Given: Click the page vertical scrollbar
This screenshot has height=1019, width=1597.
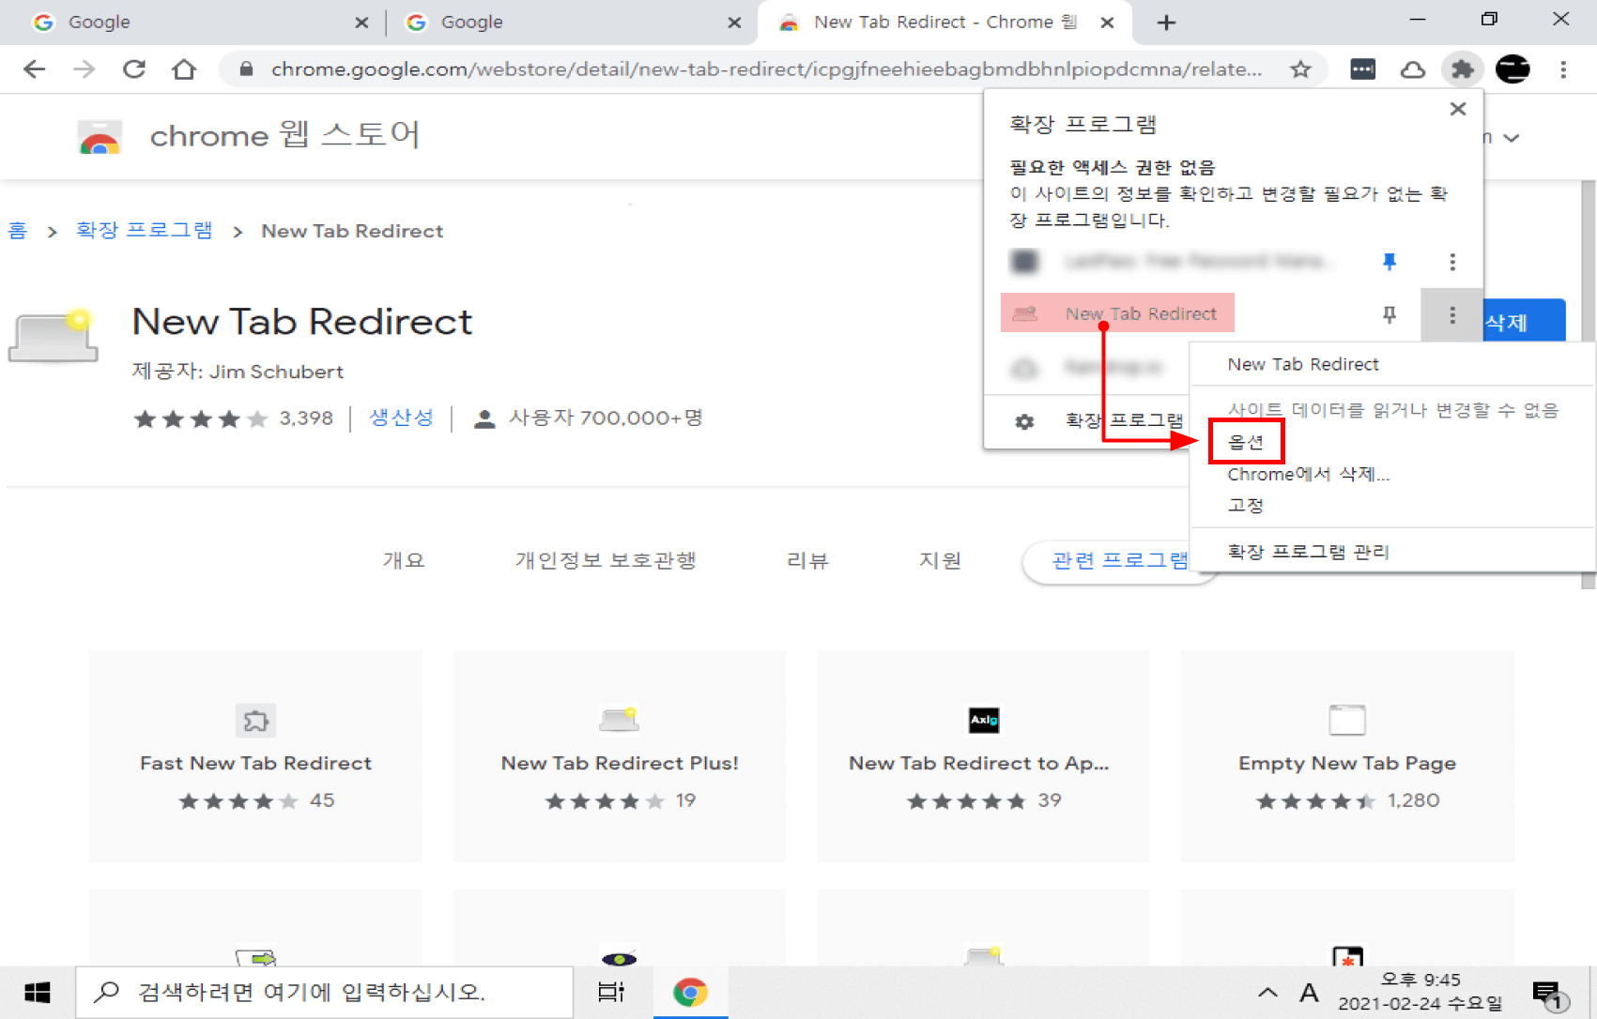Looking at the screenshot, I should pos(1589,385).
